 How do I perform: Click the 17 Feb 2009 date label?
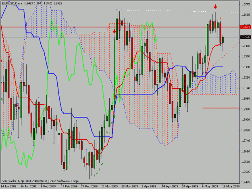pos(69,186)
